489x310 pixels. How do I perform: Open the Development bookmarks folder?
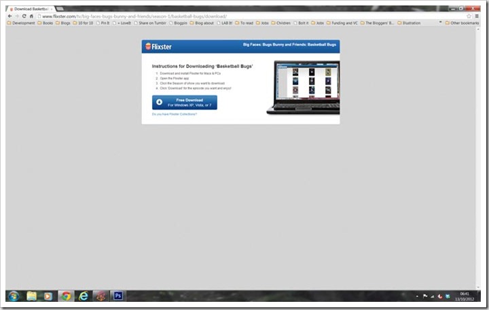coord(21,23)
